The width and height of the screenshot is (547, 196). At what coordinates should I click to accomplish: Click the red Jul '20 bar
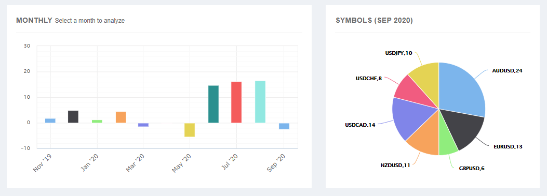pyautogui.click(x=236, y=102)
